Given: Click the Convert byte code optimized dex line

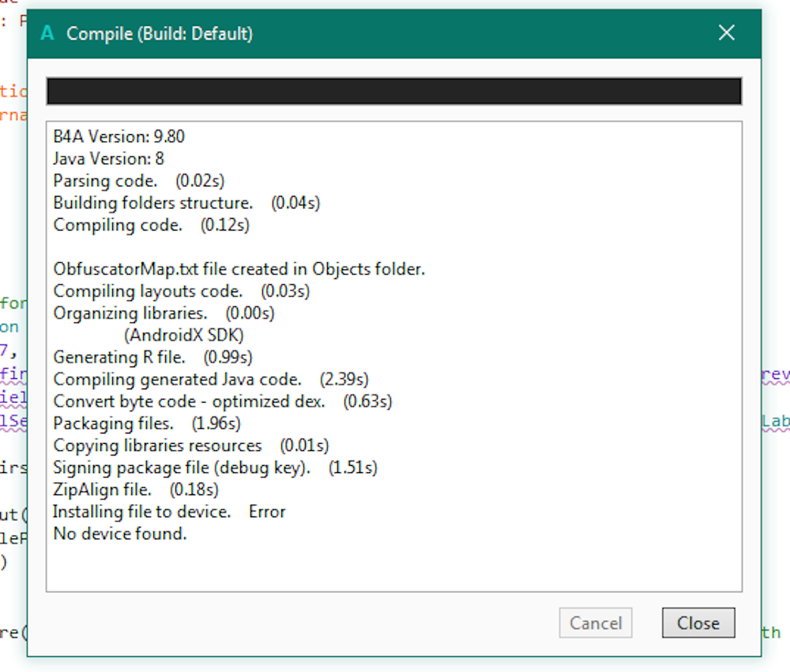Looking at the screenshot, I should click(x=223, y=402).
